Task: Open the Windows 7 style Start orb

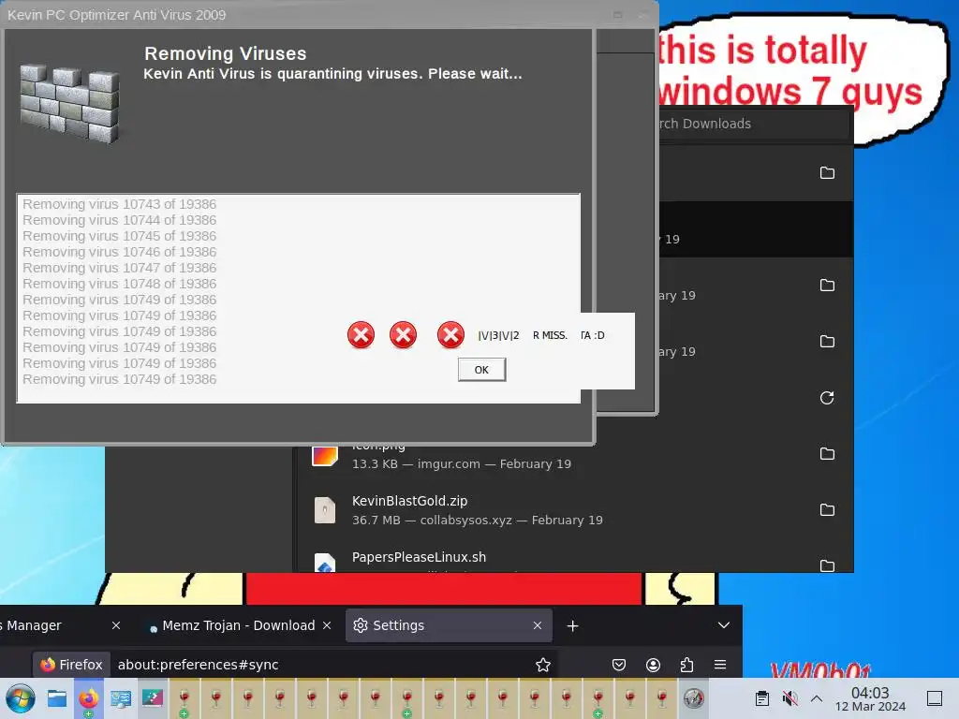Action: (x=21, y=698)
